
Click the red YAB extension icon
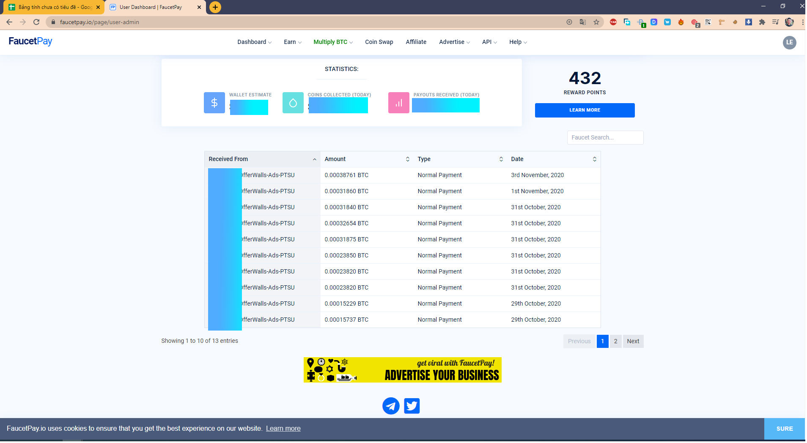tap(613, 22)
